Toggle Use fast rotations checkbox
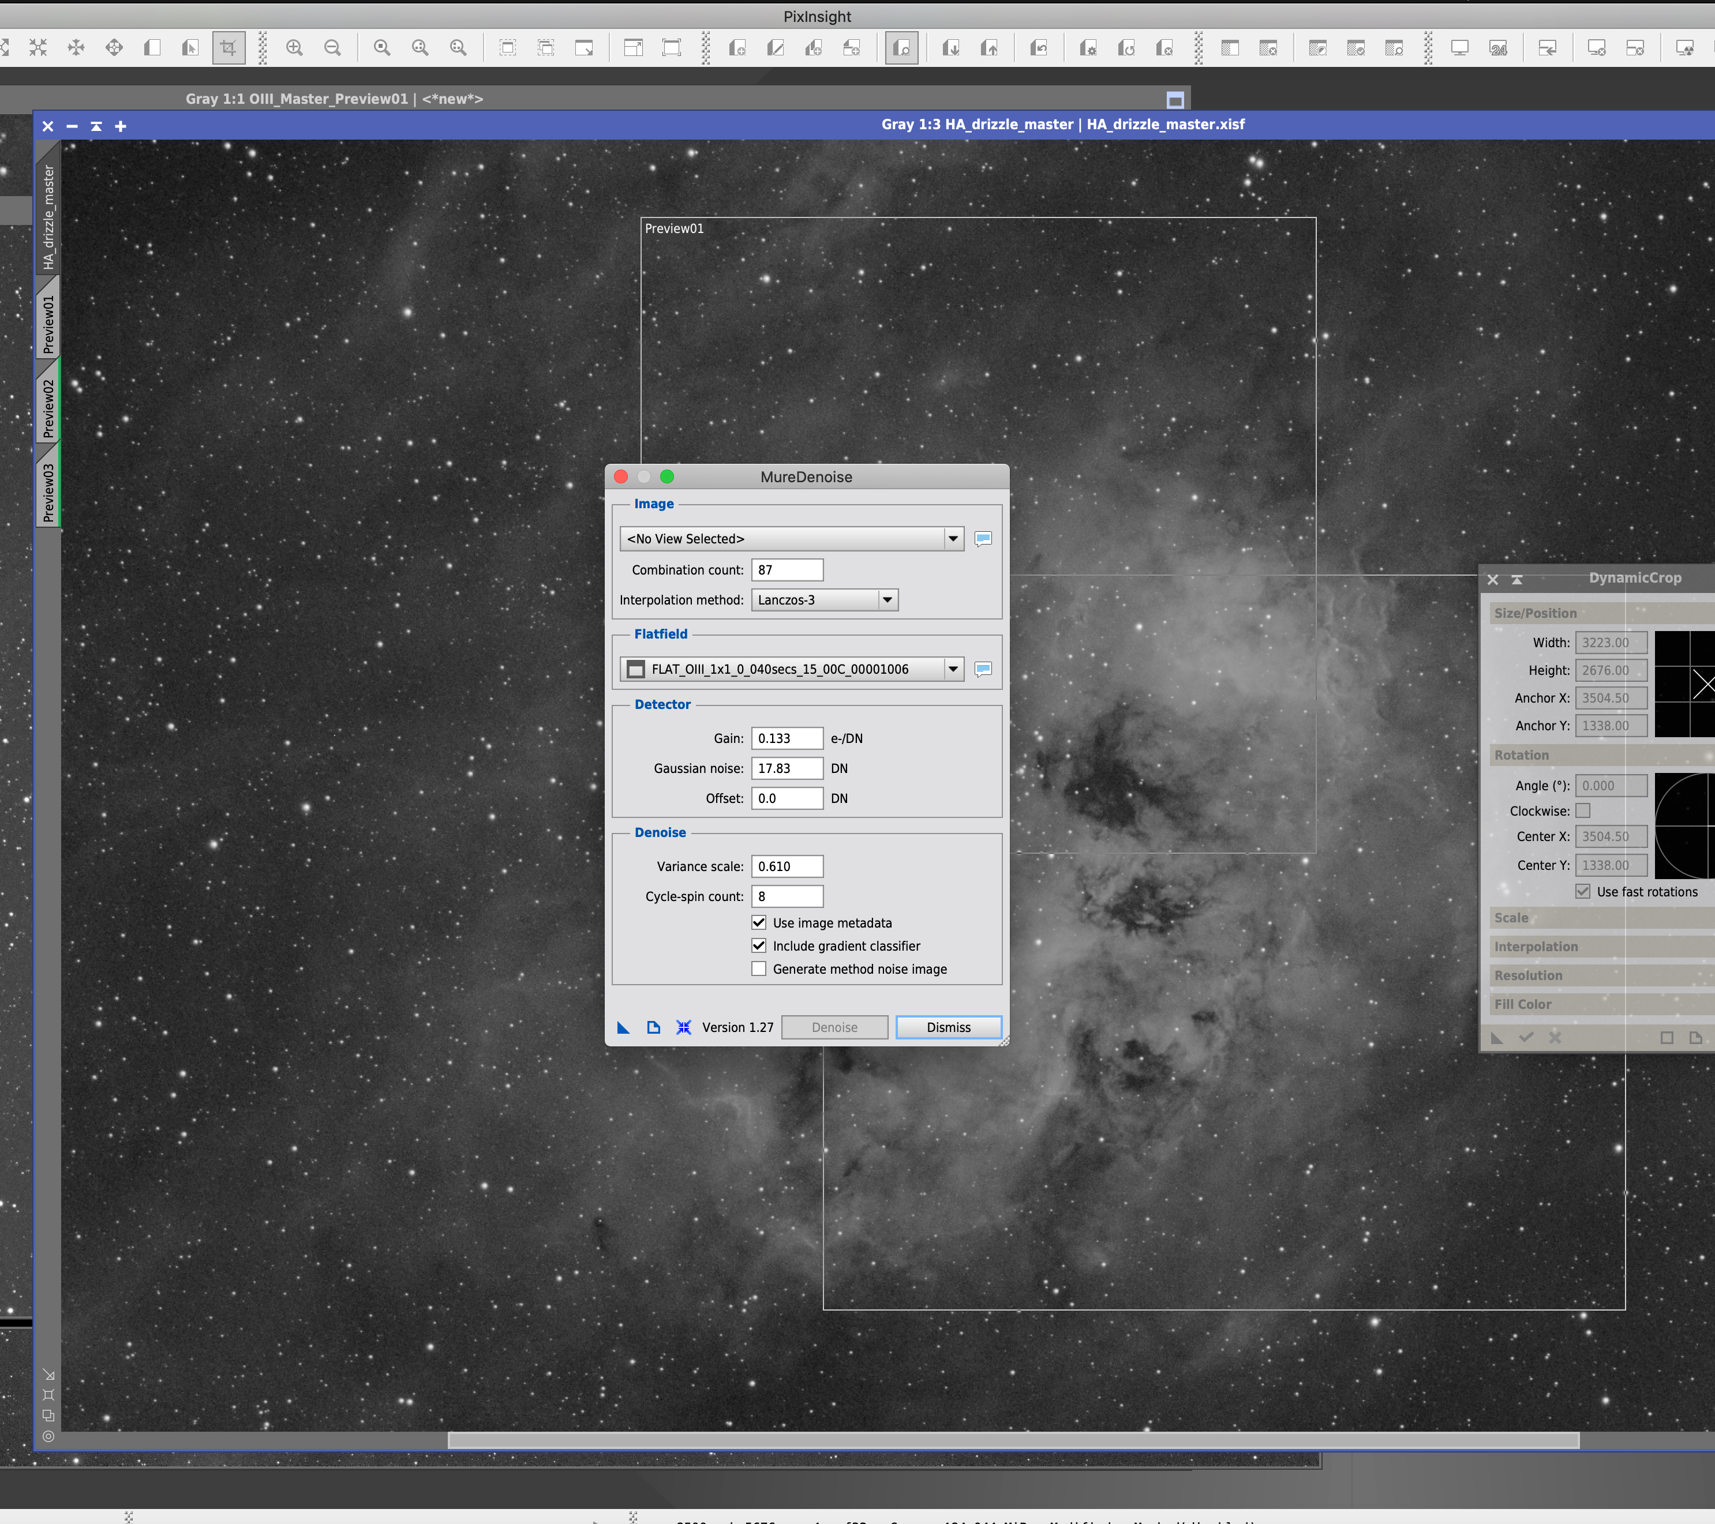 (x=1582, y=892)
